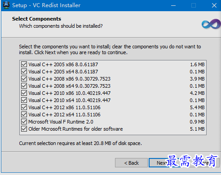Click the Visual Studio infinity logo
The width and height of the screenshot is (221, 175).
[x=211, y=24]
